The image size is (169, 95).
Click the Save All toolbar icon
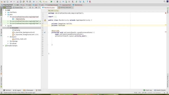pyautogui.click(x=4, y=2)
